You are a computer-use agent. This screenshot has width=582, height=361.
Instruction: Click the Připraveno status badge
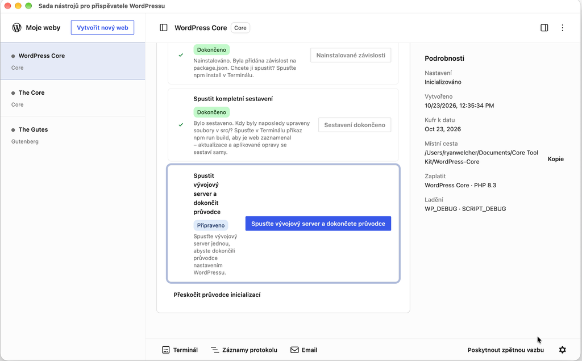pyautogui.click(x=211, y=225)
